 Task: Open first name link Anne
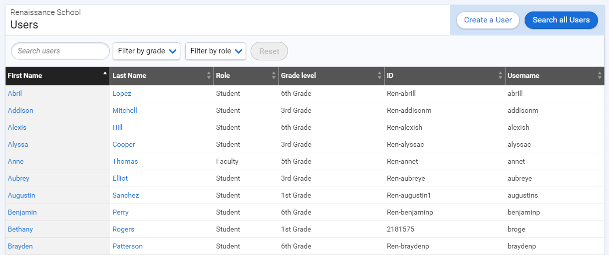point(16,161)
